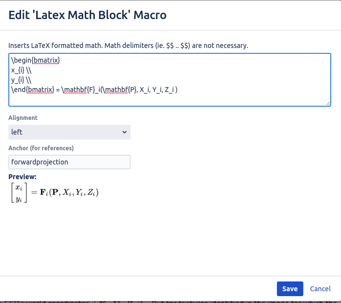Click the LaTeX description help text
The width and height of the screenshot is (341, 303).
pyautogui.click(x=128, y=46)
